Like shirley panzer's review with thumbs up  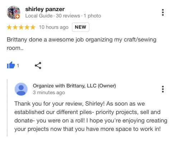(11, 65)
